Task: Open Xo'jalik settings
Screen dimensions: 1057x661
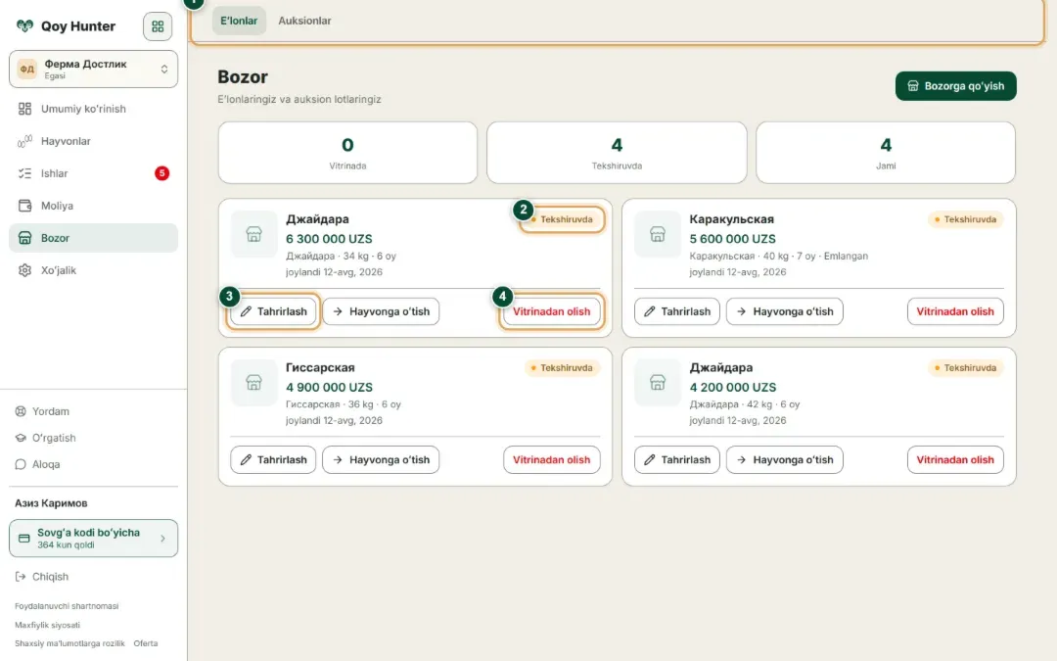Action: [x=94, y=270]
